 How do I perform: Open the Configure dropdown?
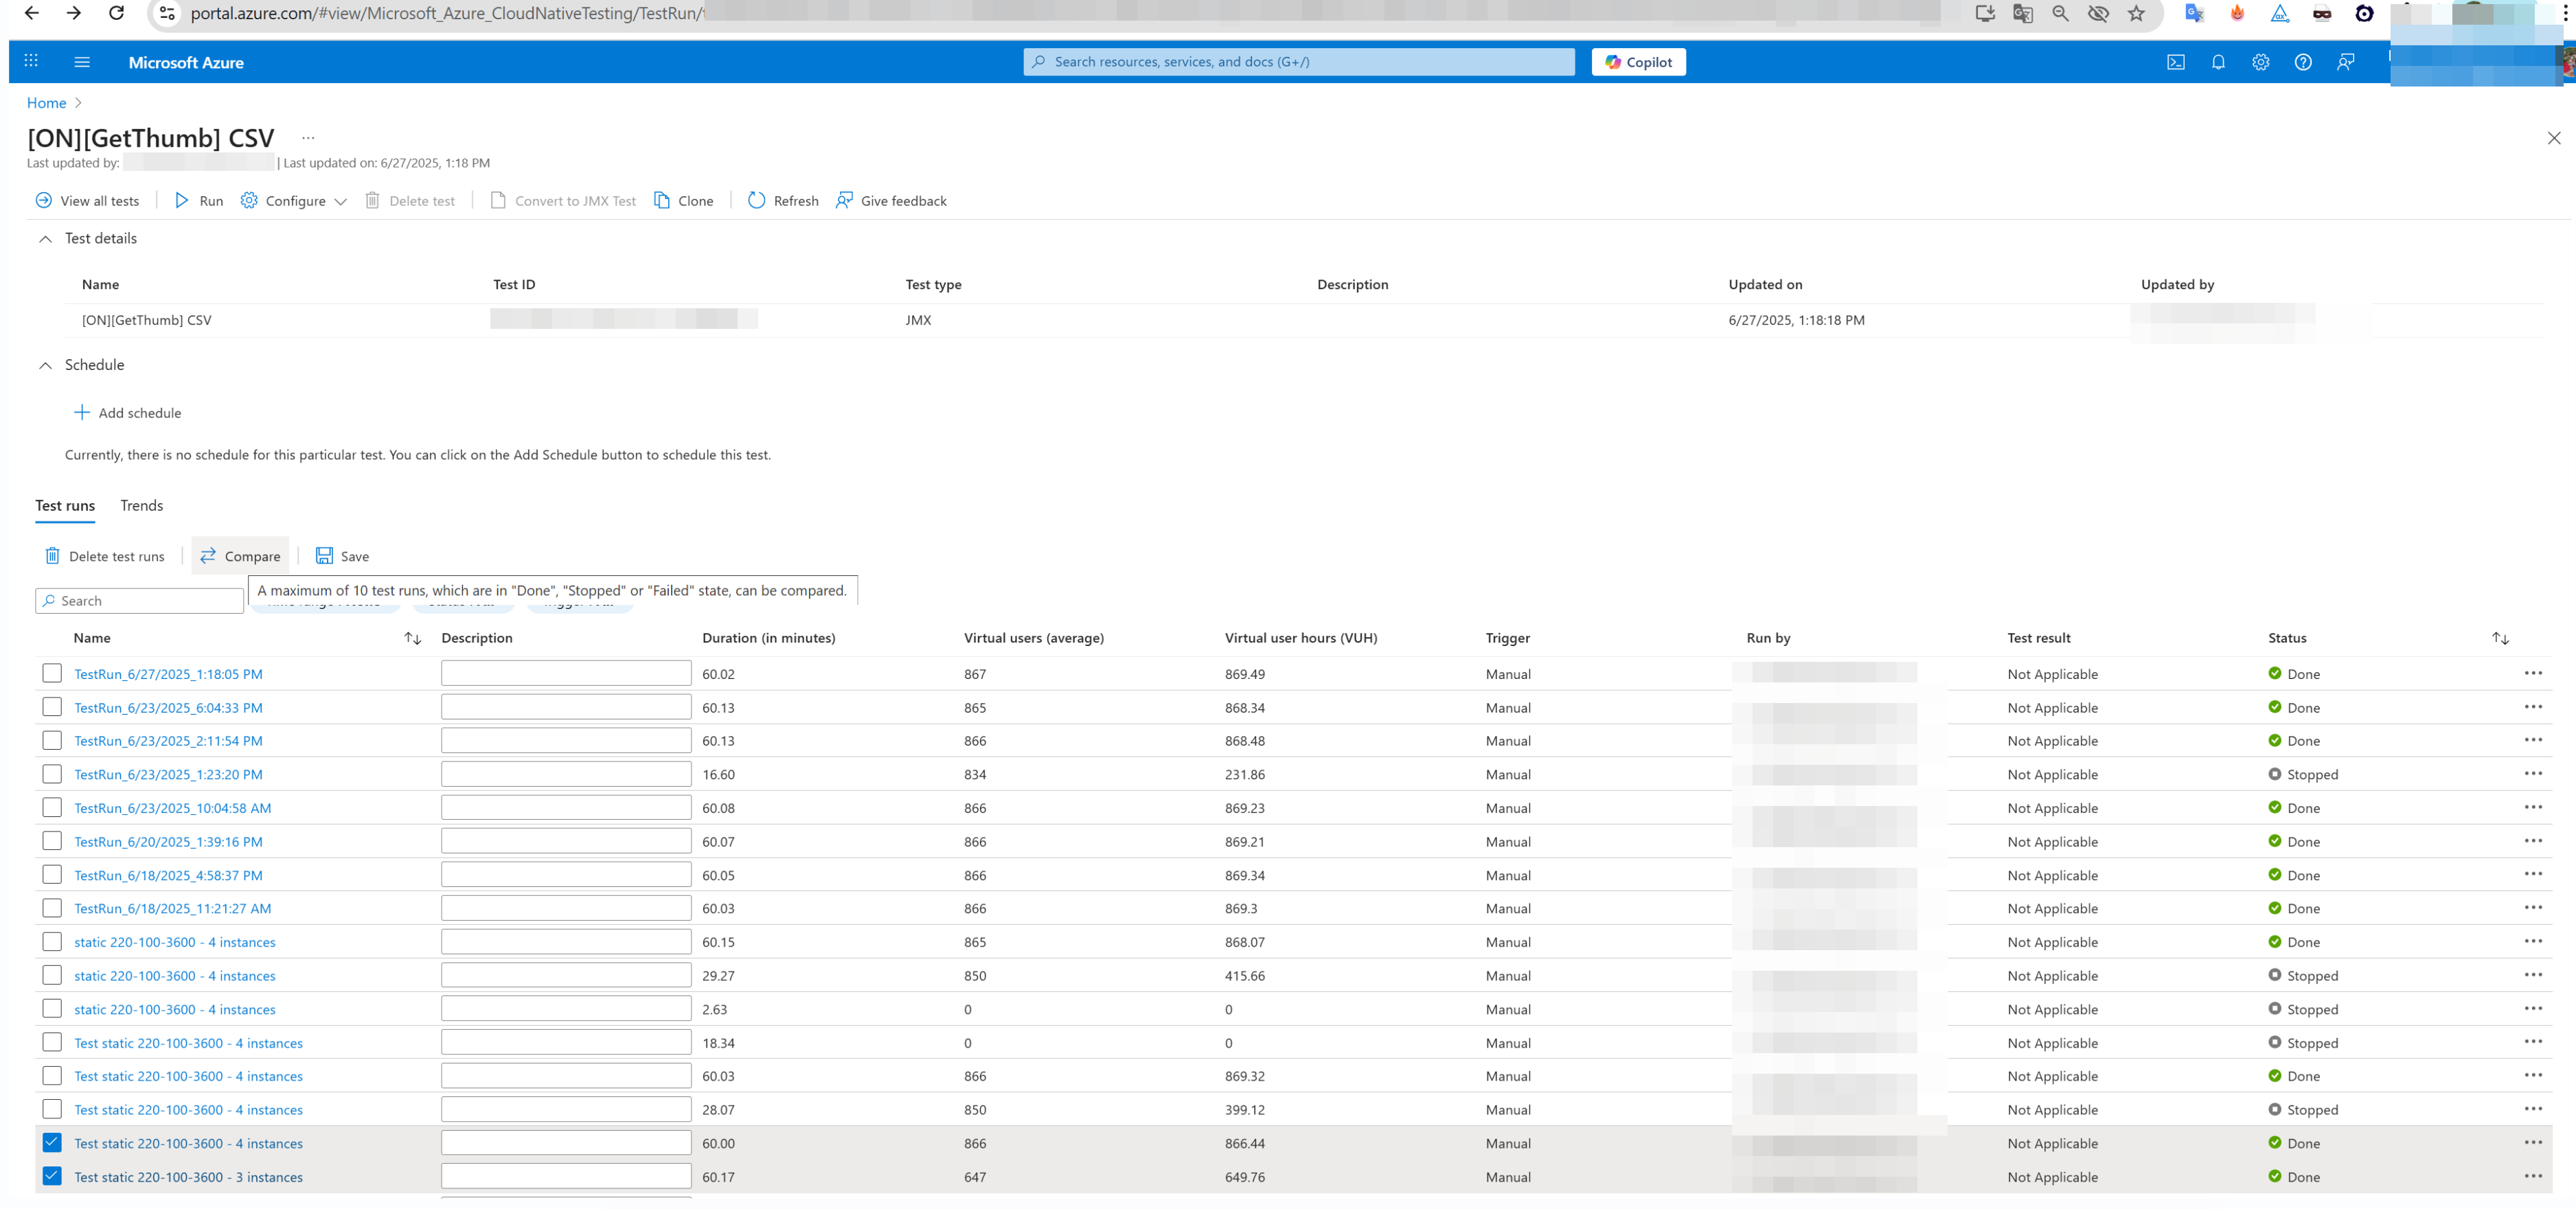(294, 200)
